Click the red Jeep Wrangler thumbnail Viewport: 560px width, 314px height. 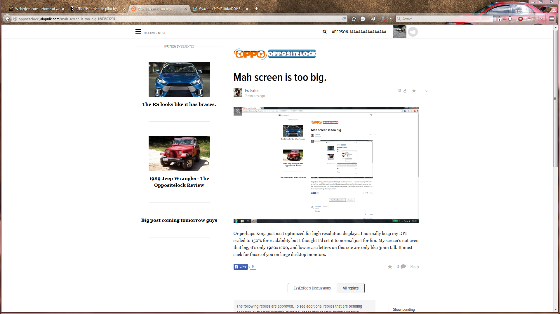point(179,153)
